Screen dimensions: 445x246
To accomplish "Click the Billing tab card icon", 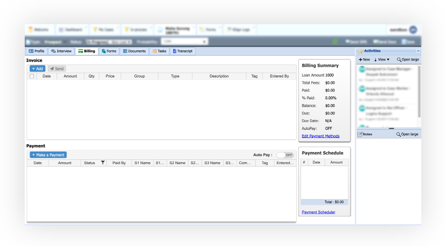I will point(80,51).
